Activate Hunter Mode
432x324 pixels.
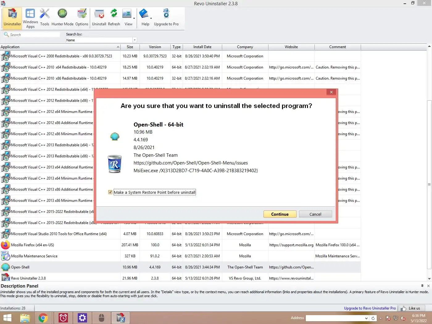[x=62, y=18]
